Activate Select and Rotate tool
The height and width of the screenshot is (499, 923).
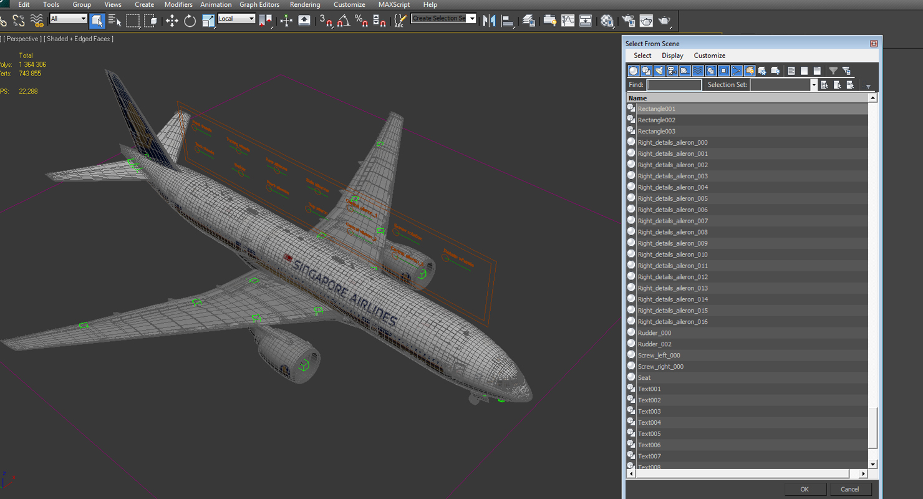pyautogui.click(x=190, y=21)
